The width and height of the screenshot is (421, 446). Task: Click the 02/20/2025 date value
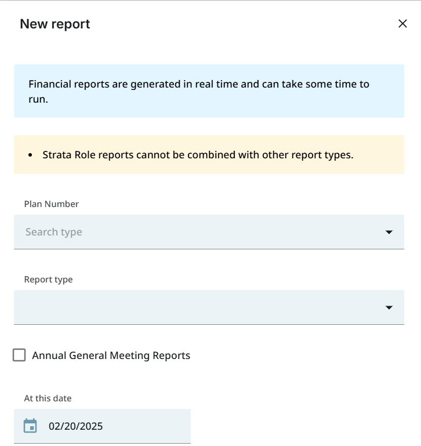pos(76,426)
